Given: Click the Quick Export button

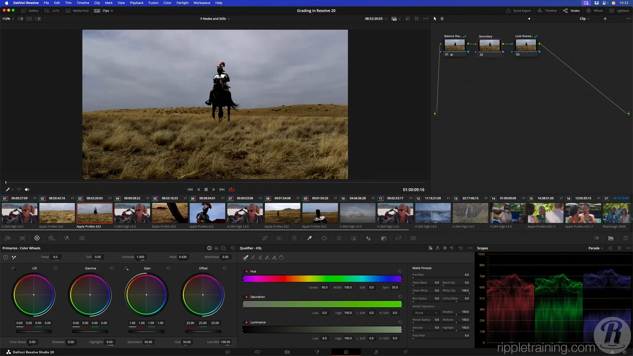Looking at the screenshot, I should point(519,11).
